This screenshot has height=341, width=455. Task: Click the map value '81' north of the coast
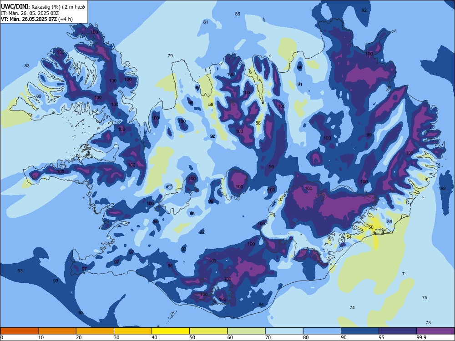click(x=206, y=22)
